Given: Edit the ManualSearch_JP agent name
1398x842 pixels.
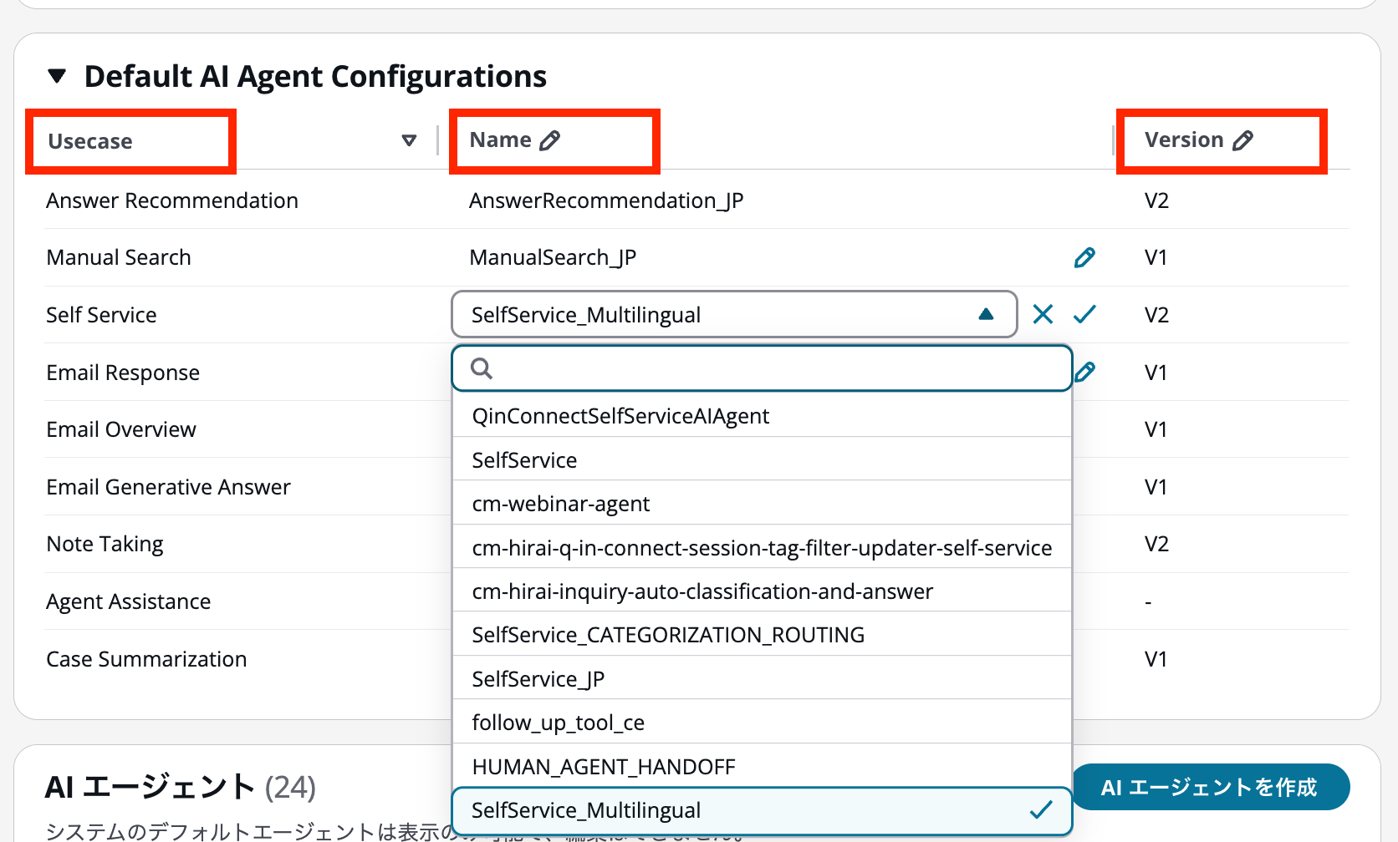Looking at the screenshot, I should 1084,257.
